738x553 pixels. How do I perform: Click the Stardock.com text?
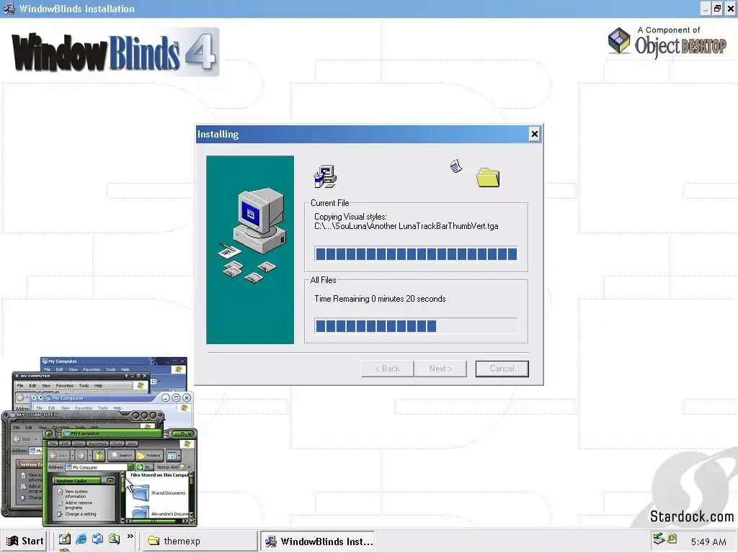[x=691, y=516]
